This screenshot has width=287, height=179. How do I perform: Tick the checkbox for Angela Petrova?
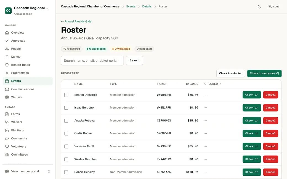pos(66,121)
